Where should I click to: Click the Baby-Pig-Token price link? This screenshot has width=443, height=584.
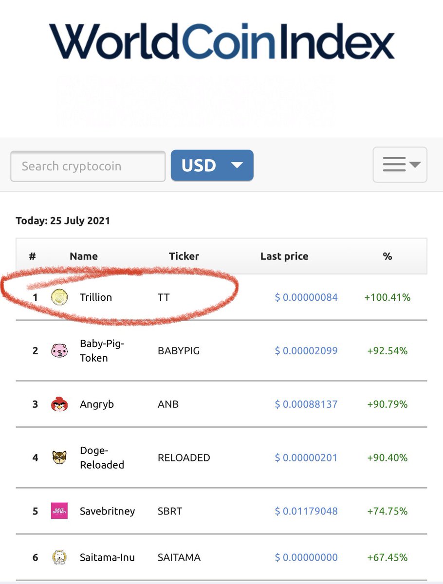coord(306,350)
